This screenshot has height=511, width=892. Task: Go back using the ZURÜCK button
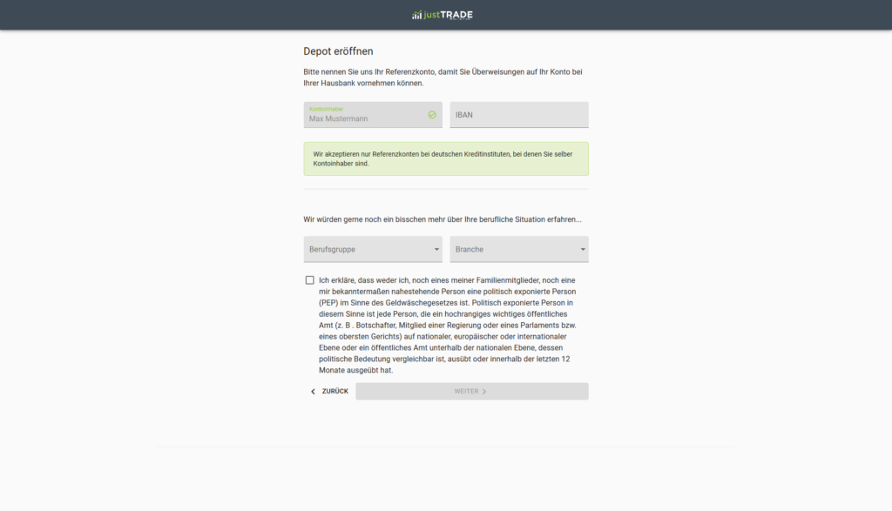point(329,391)
